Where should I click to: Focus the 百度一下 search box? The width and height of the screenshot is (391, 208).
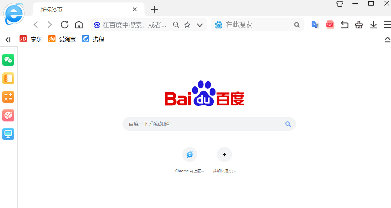click(209, 124)
